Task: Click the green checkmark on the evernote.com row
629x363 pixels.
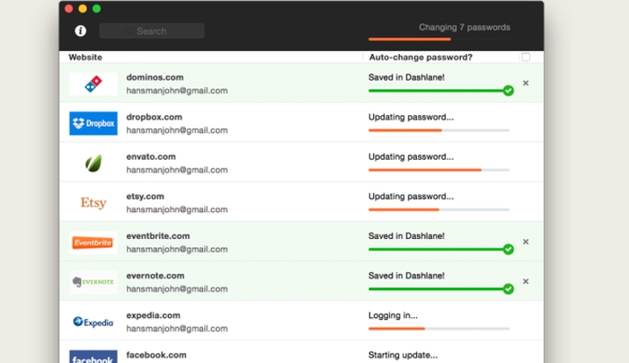Action: tap(509, 289)
